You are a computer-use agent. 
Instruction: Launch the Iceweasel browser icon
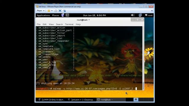click(63, 15)
